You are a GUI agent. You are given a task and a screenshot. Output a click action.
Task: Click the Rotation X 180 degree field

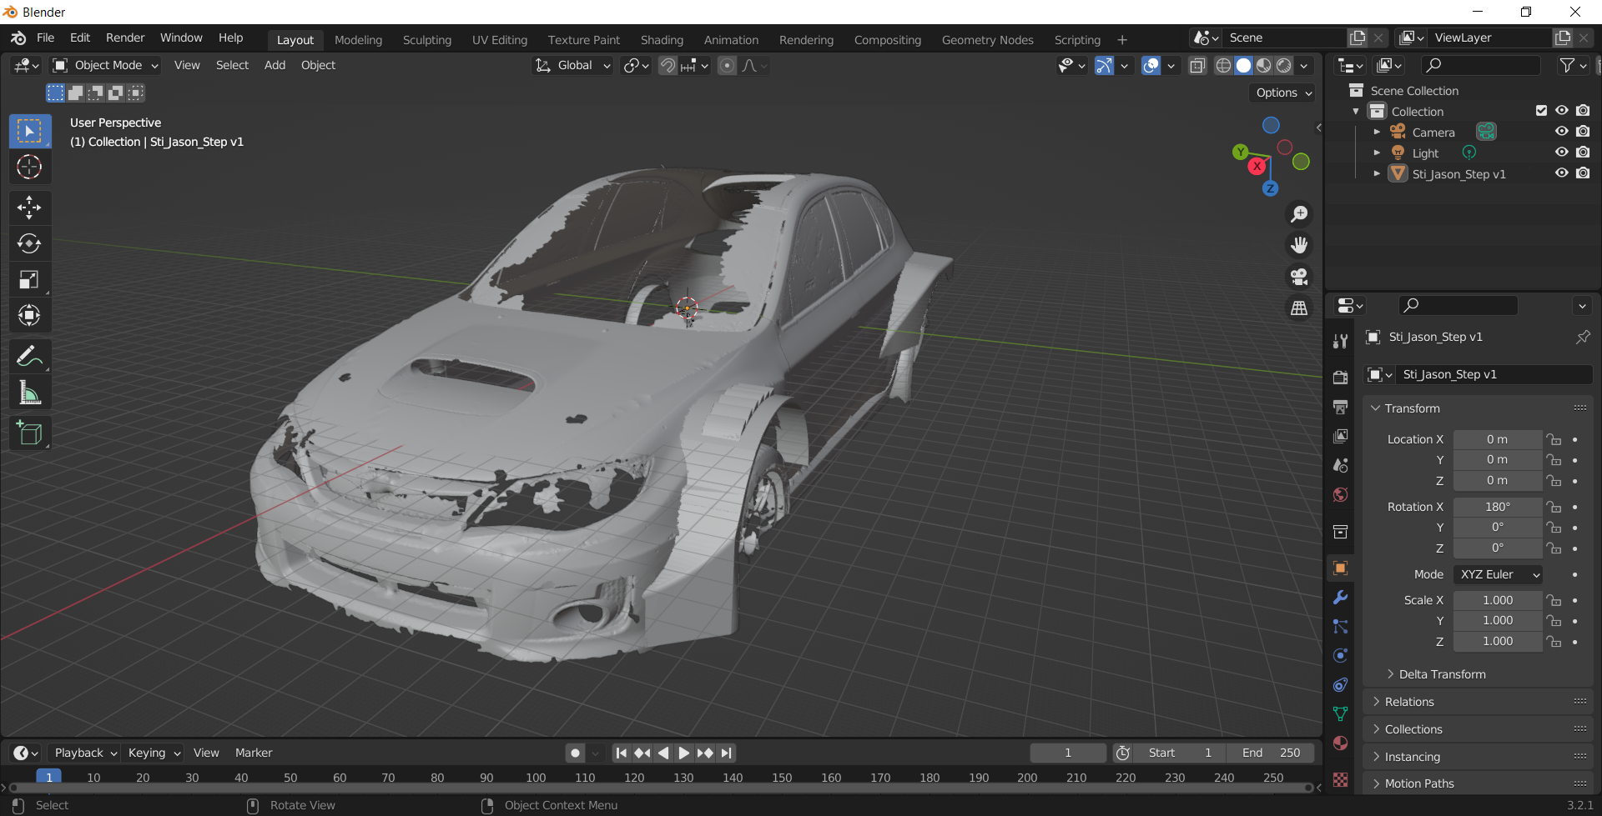point(1498,506)
